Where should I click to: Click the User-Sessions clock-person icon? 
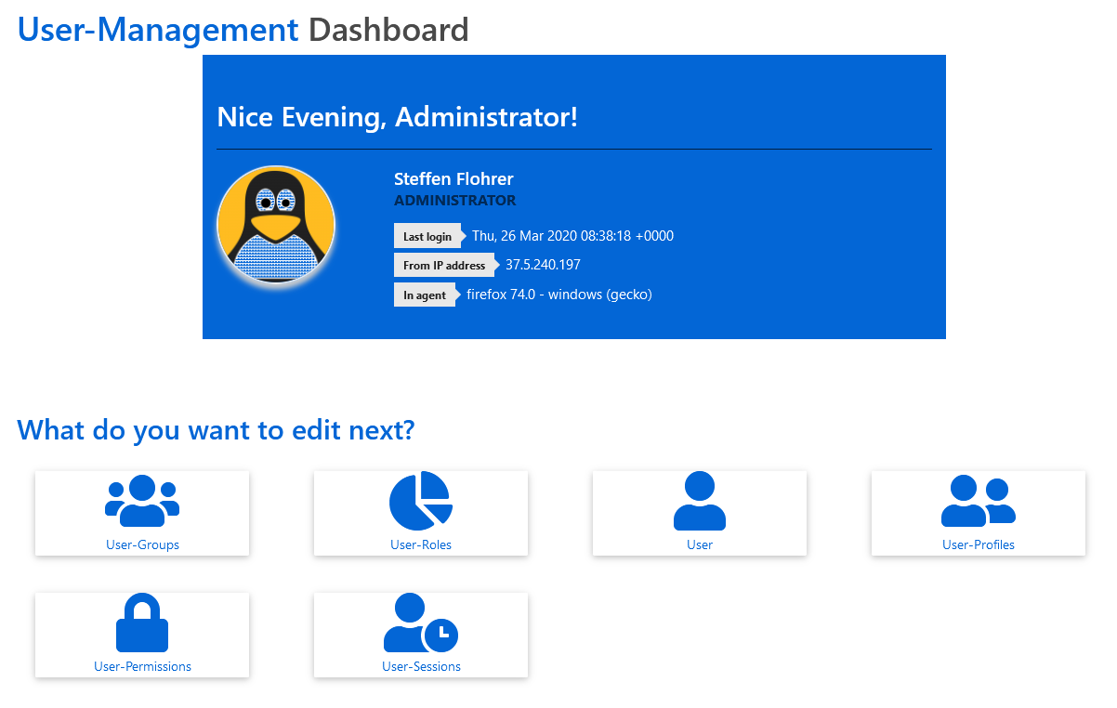point(420,623)
